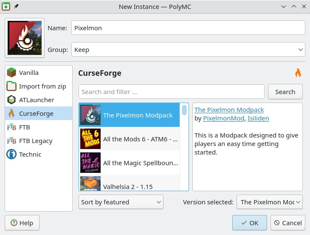Viewport: 310px width, 235px height.
Task: Expand the Version selected dropdown
Action: point(269,202)
